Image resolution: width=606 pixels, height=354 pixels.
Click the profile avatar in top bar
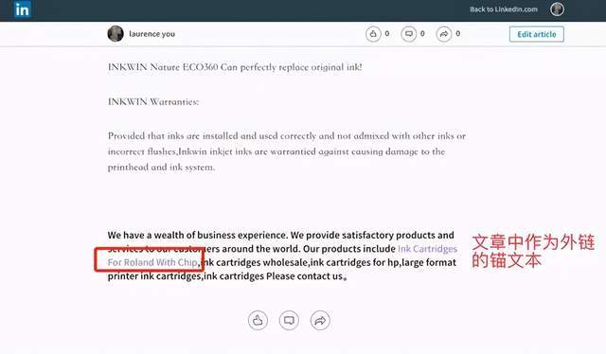[x=557, y=9]
